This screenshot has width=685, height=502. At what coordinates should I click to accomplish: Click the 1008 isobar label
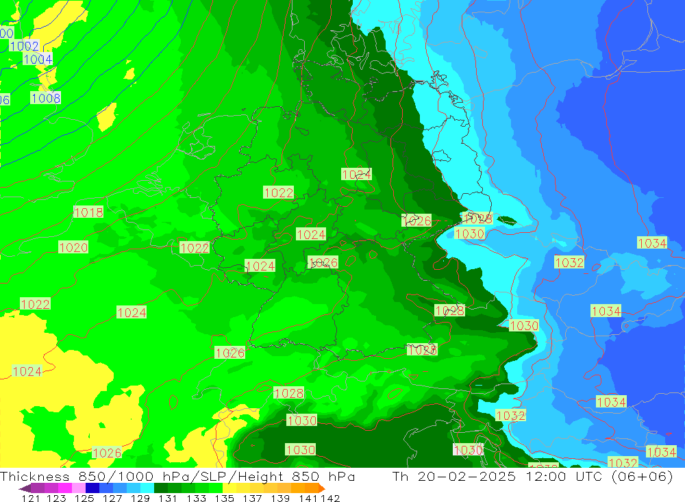coord(45,98)
